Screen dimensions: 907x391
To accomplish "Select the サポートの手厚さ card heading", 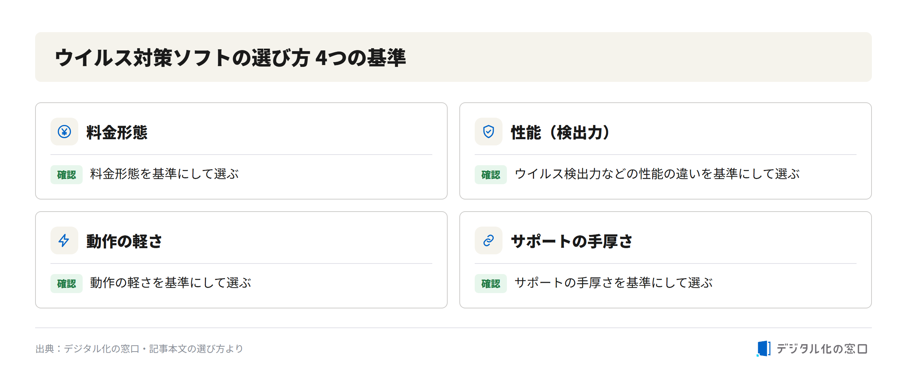I will click(572, 241).
